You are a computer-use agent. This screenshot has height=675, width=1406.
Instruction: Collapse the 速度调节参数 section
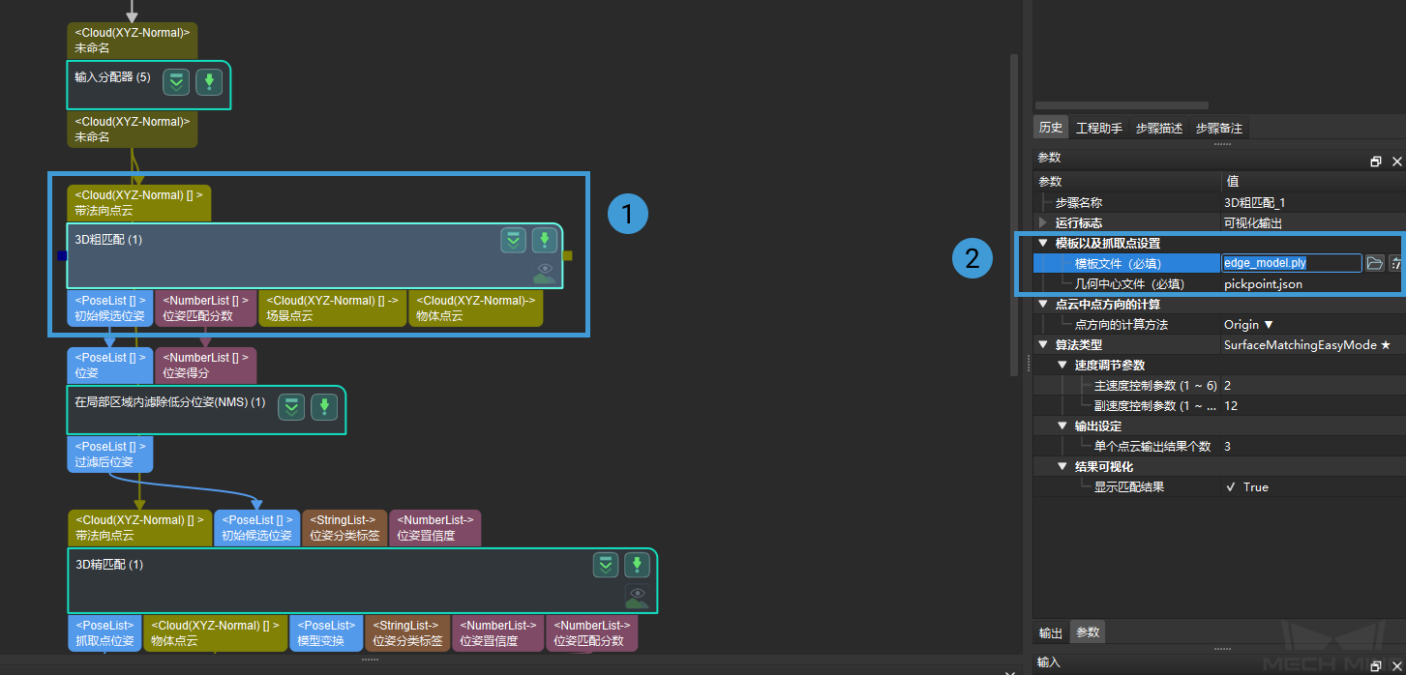click(x=1062, y=366)
